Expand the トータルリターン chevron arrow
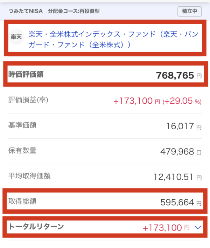The width and height of the screenshot is (210, 248). [x=198, y=227]
